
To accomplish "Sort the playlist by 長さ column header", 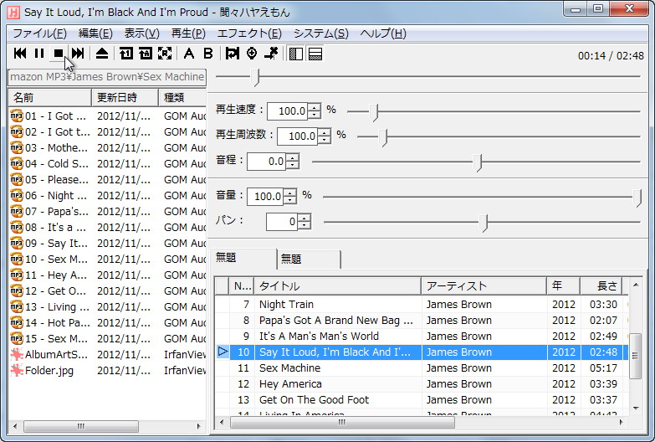I will 601,286.
